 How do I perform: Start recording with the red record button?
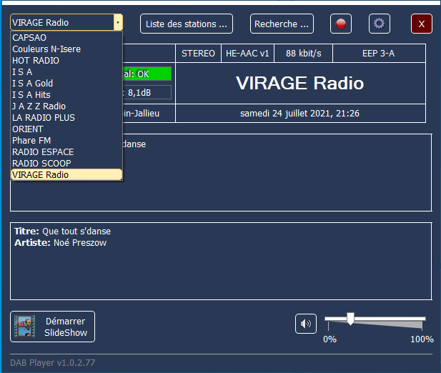click(341, 24)
